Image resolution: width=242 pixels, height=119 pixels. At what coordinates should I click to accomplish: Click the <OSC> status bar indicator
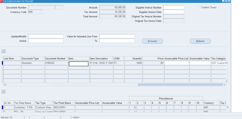(x=76, y=118)
